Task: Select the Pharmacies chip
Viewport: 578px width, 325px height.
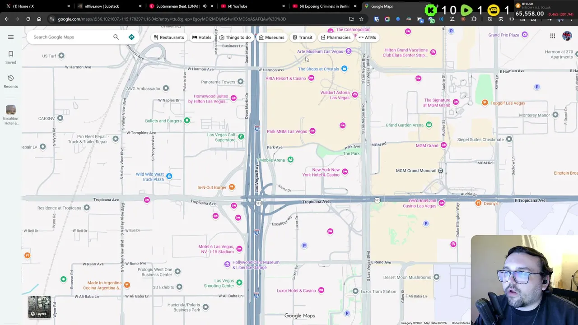Action: click(x=336, y=37)
